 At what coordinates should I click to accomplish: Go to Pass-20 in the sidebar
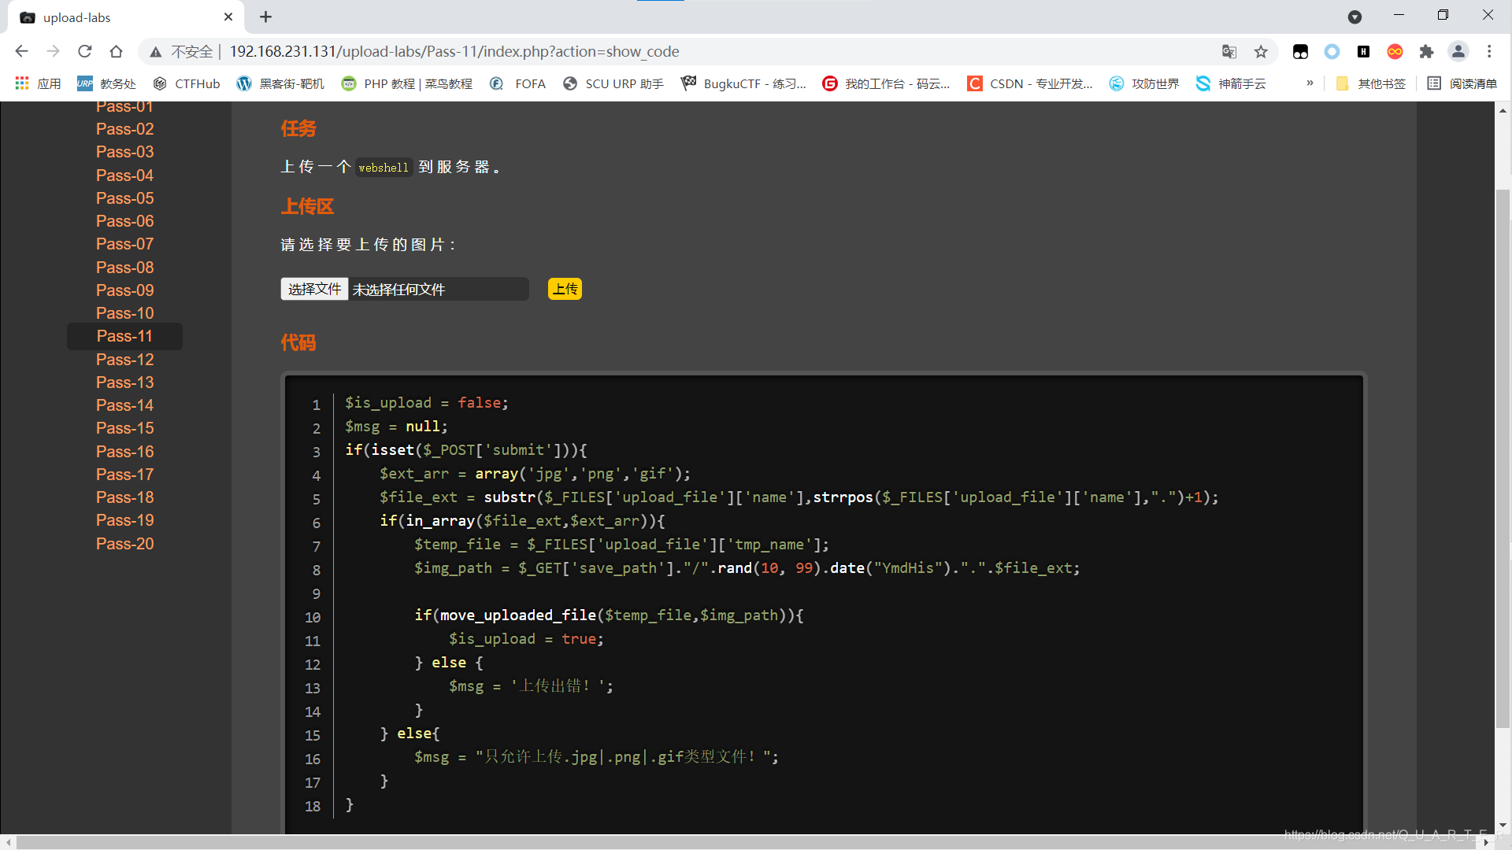124,544
